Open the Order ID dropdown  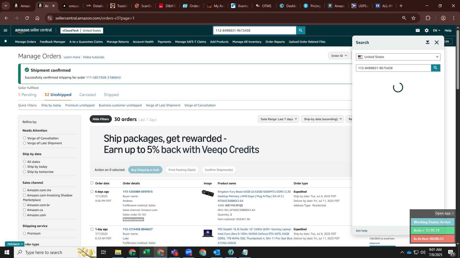click(339, 56)
